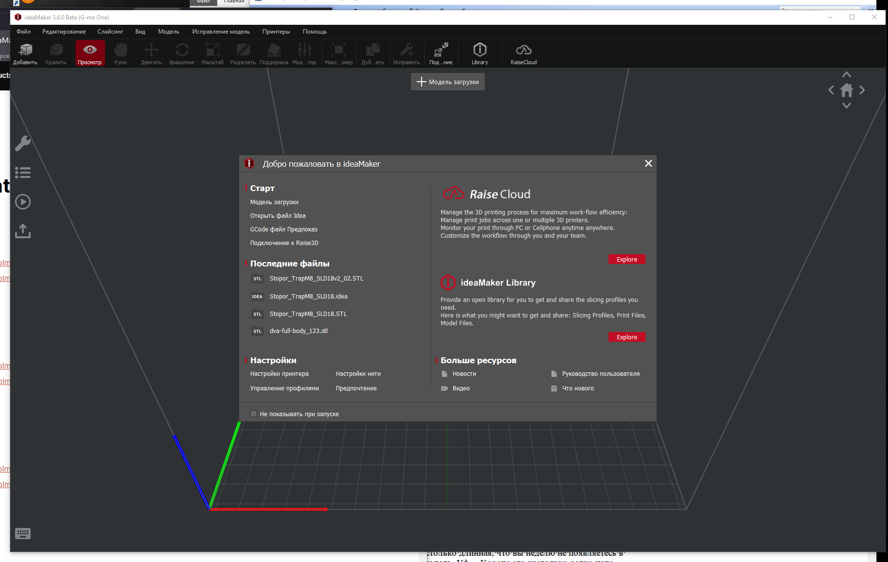Rotate view with the down arrow

click(x=847, y=105)
